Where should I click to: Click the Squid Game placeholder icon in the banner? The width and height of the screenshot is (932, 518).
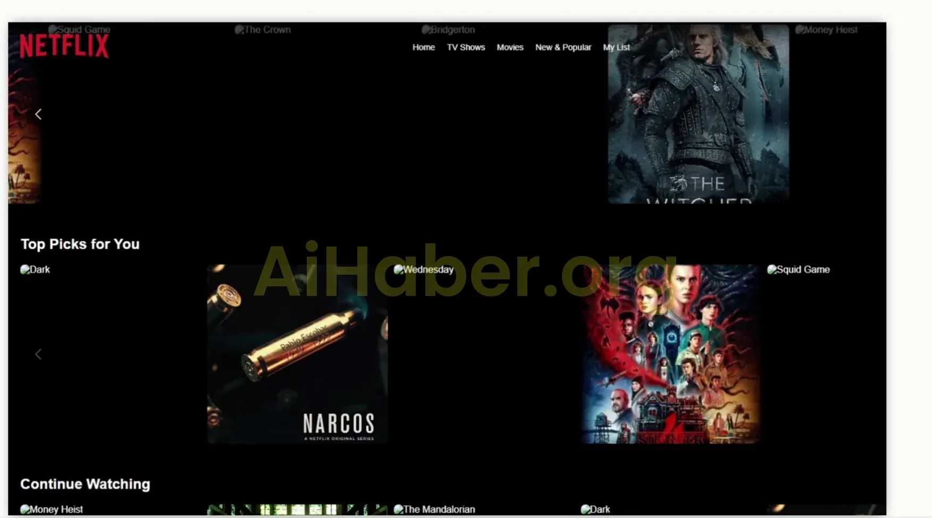(52, 30)
